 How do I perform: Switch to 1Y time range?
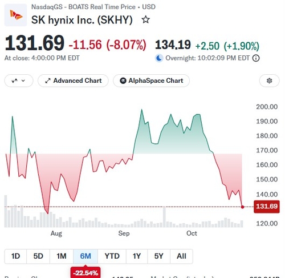tap(137, 256)
